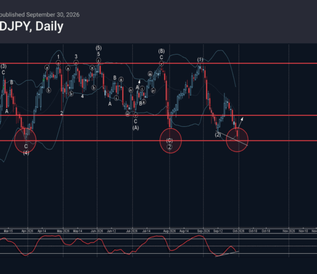Screen dimensions: 317x274
Task: Select the 'Sep-2026' date axis label
Action: [x=204, y=231]
